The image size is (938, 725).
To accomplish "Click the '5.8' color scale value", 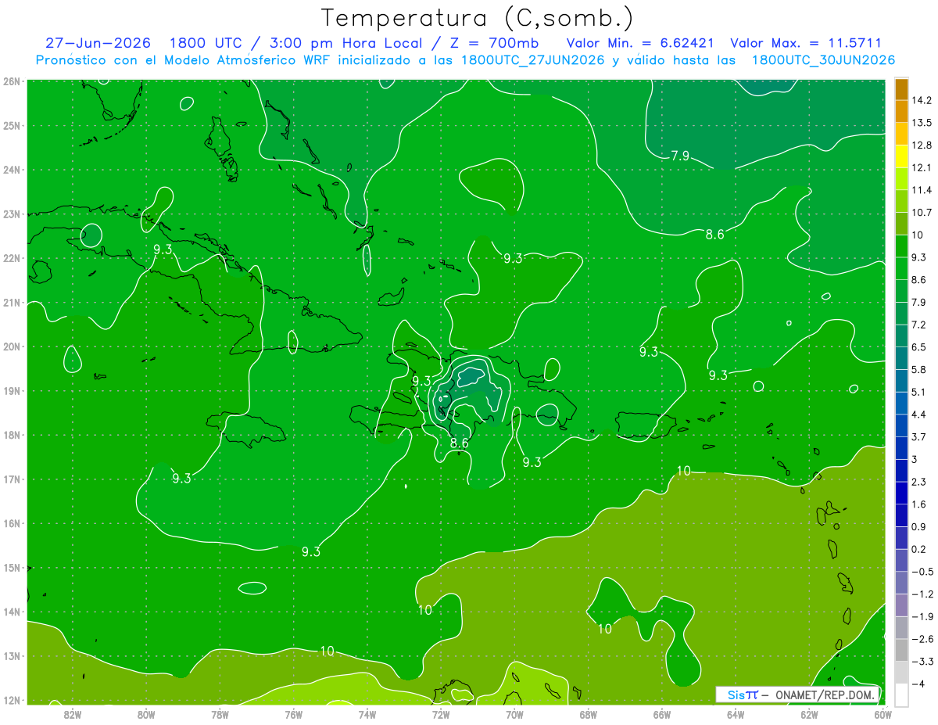I will 919,369.
